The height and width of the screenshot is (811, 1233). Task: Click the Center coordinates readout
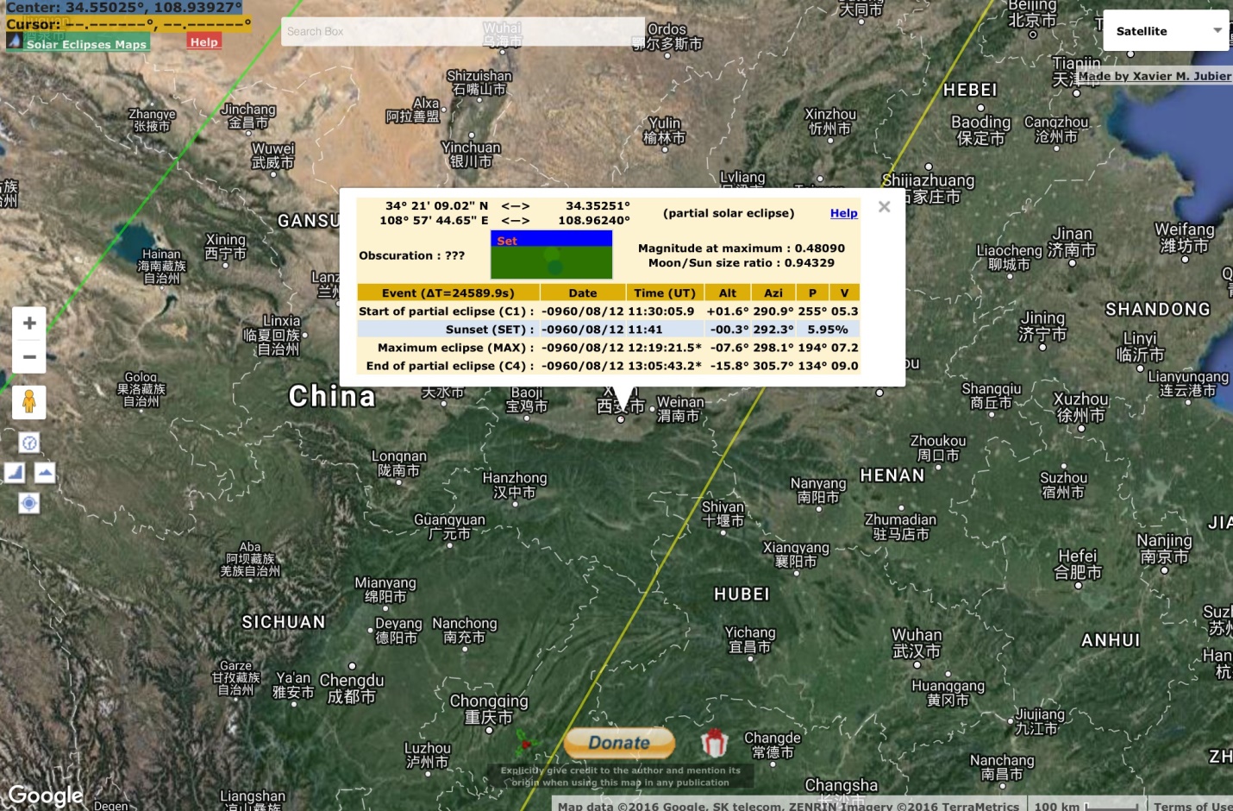pyautogui.click(x=124, y=7)
